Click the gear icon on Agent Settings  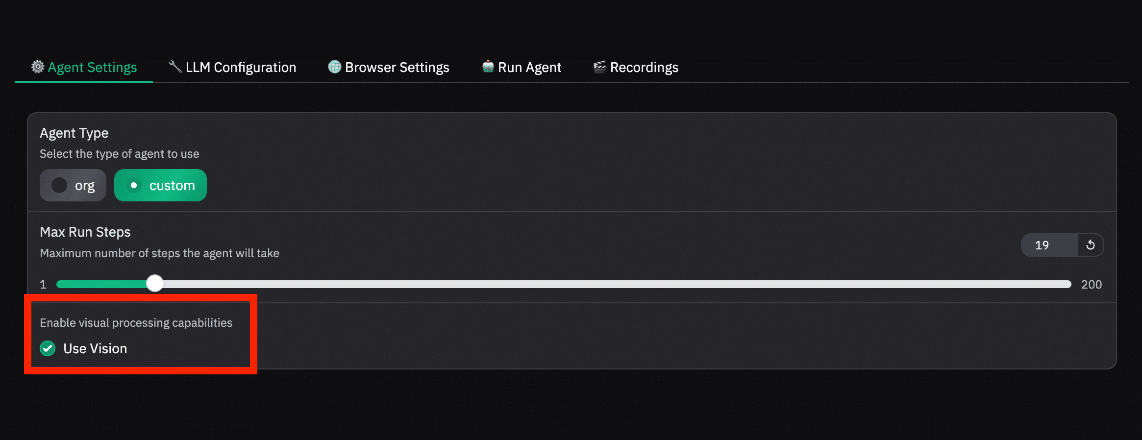[38, 67]
